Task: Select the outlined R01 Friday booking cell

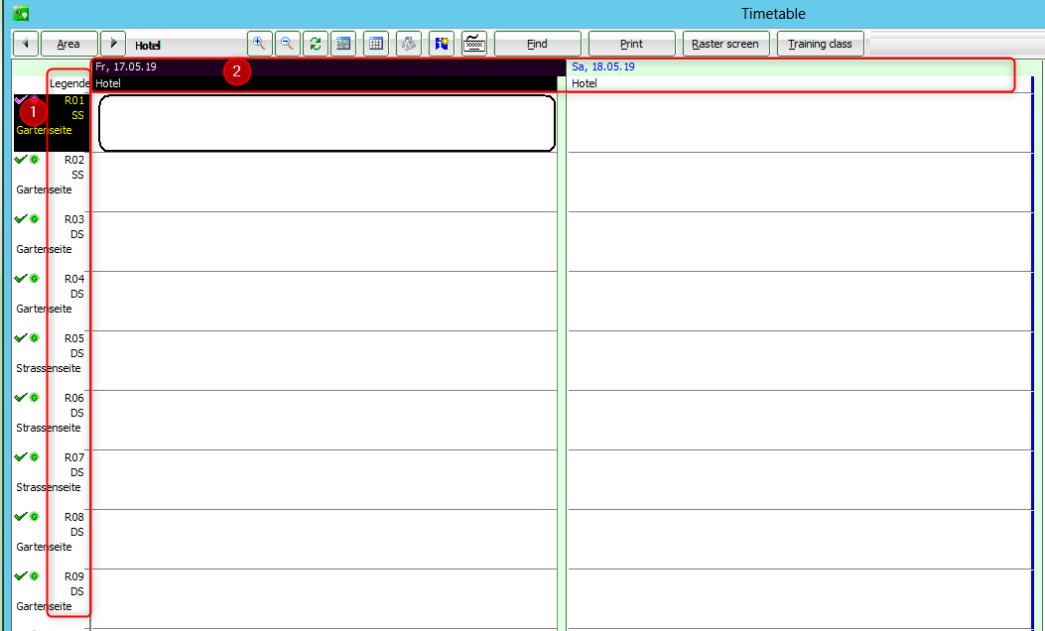Action: 327,123
